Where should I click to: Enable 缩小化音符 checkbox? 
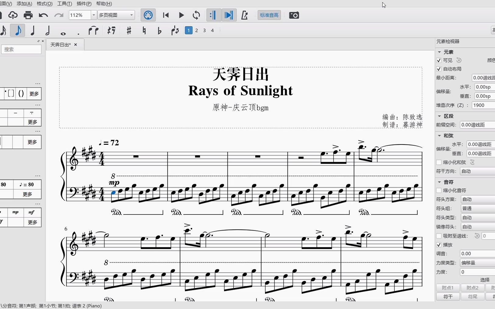pos(439,190)
